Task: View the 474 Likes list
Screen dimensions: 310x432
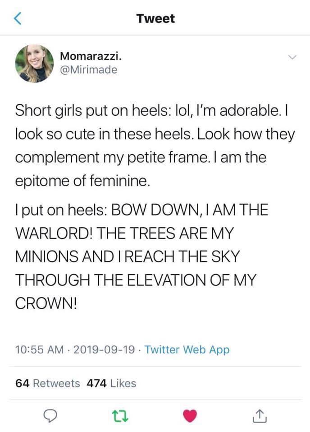Action: tap(111, 383)
